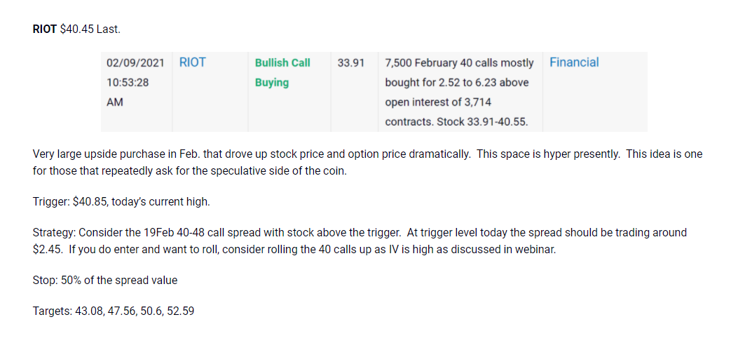Click the word 'Buying' in green
This screenshot has height=350, width=738.
(271, 83)
